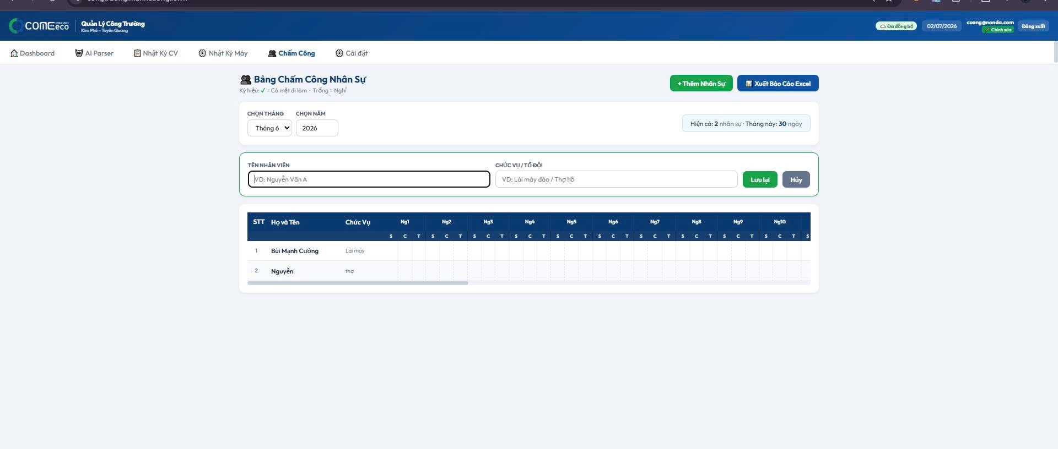Open the Chọn Tháng dropdown showing Tháng 6
Viewport: 1058px width, 449px height.
pyautogui.click(x=269, y=128)
